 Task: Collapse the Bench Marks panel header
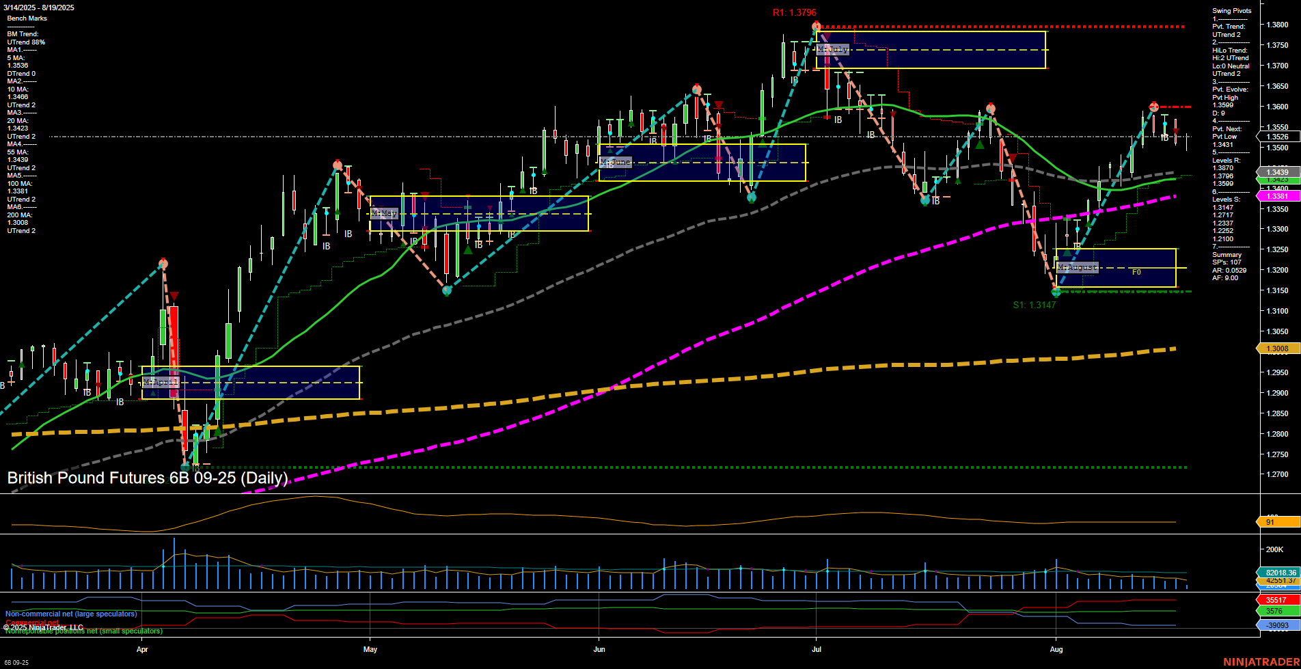[29, 18]
